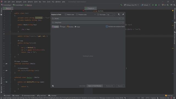Click the Replace All button

point(109,86)
